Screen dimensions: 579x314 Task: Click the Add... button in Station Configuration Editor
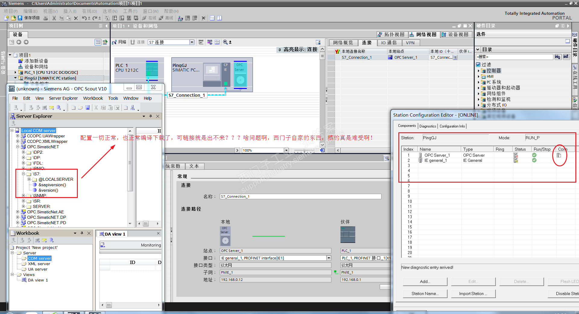pyautogui.click(x=425, y=281)
